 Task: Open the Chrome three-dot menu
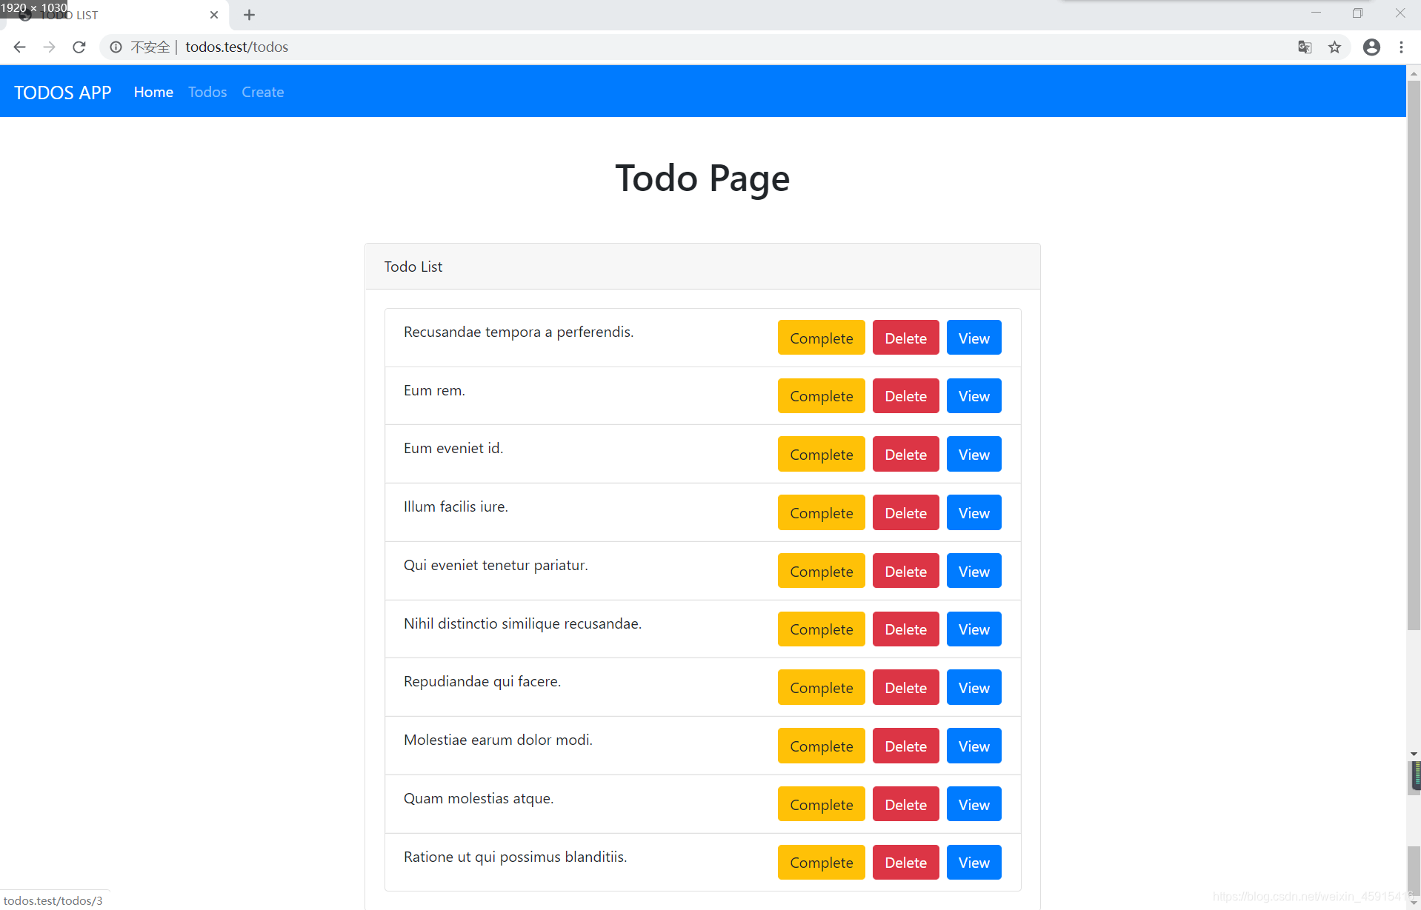pyautogui.click(x=1401, y=47)
